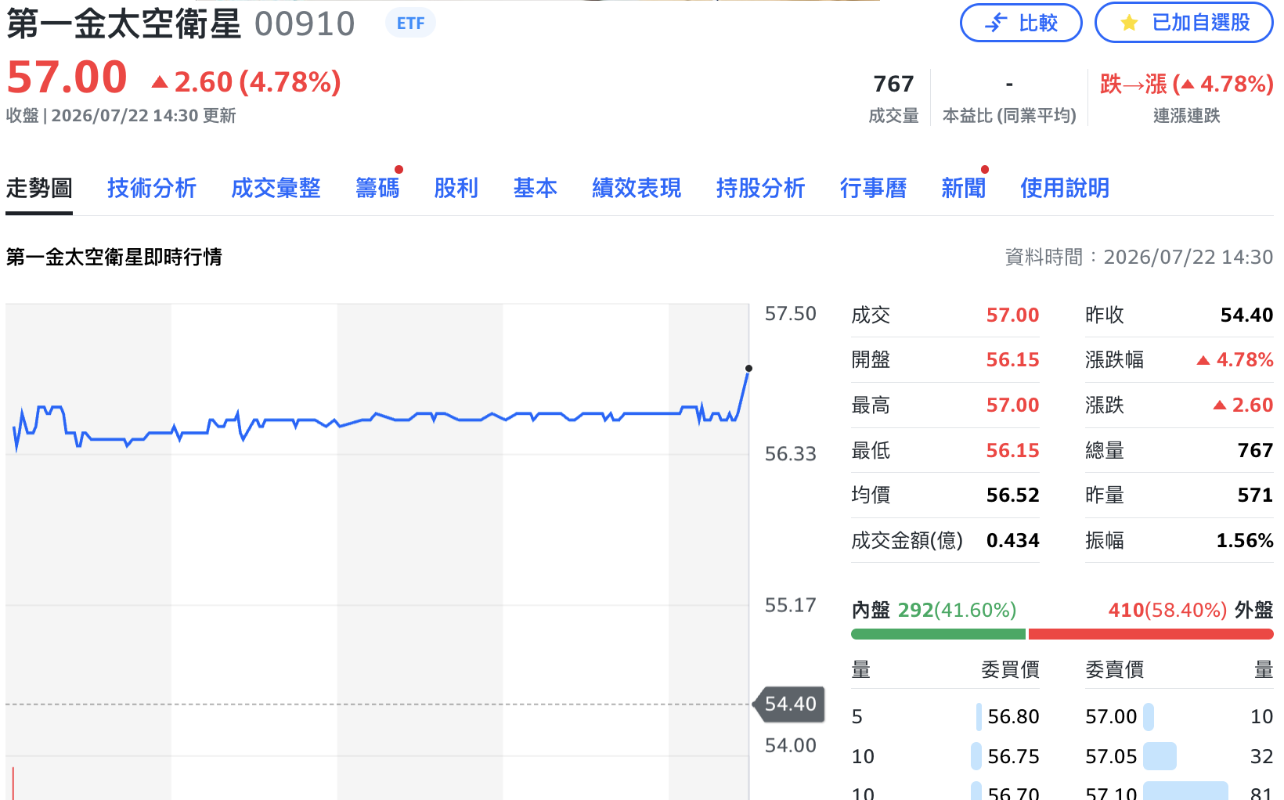Click the 昨量 value 571
This screenshot has width=1284, height=800.
(1255, 495)
